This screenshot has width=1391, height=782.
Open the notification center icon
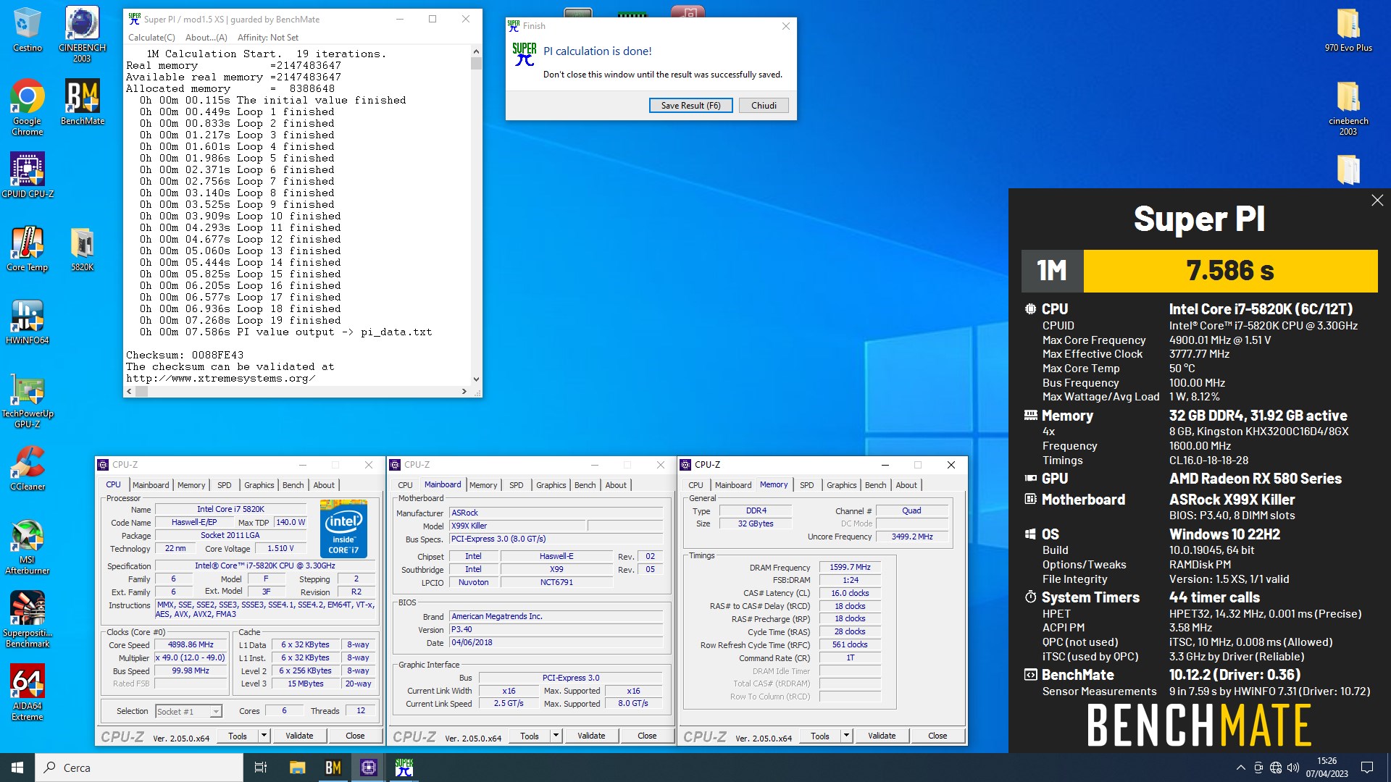(1367, 768)
